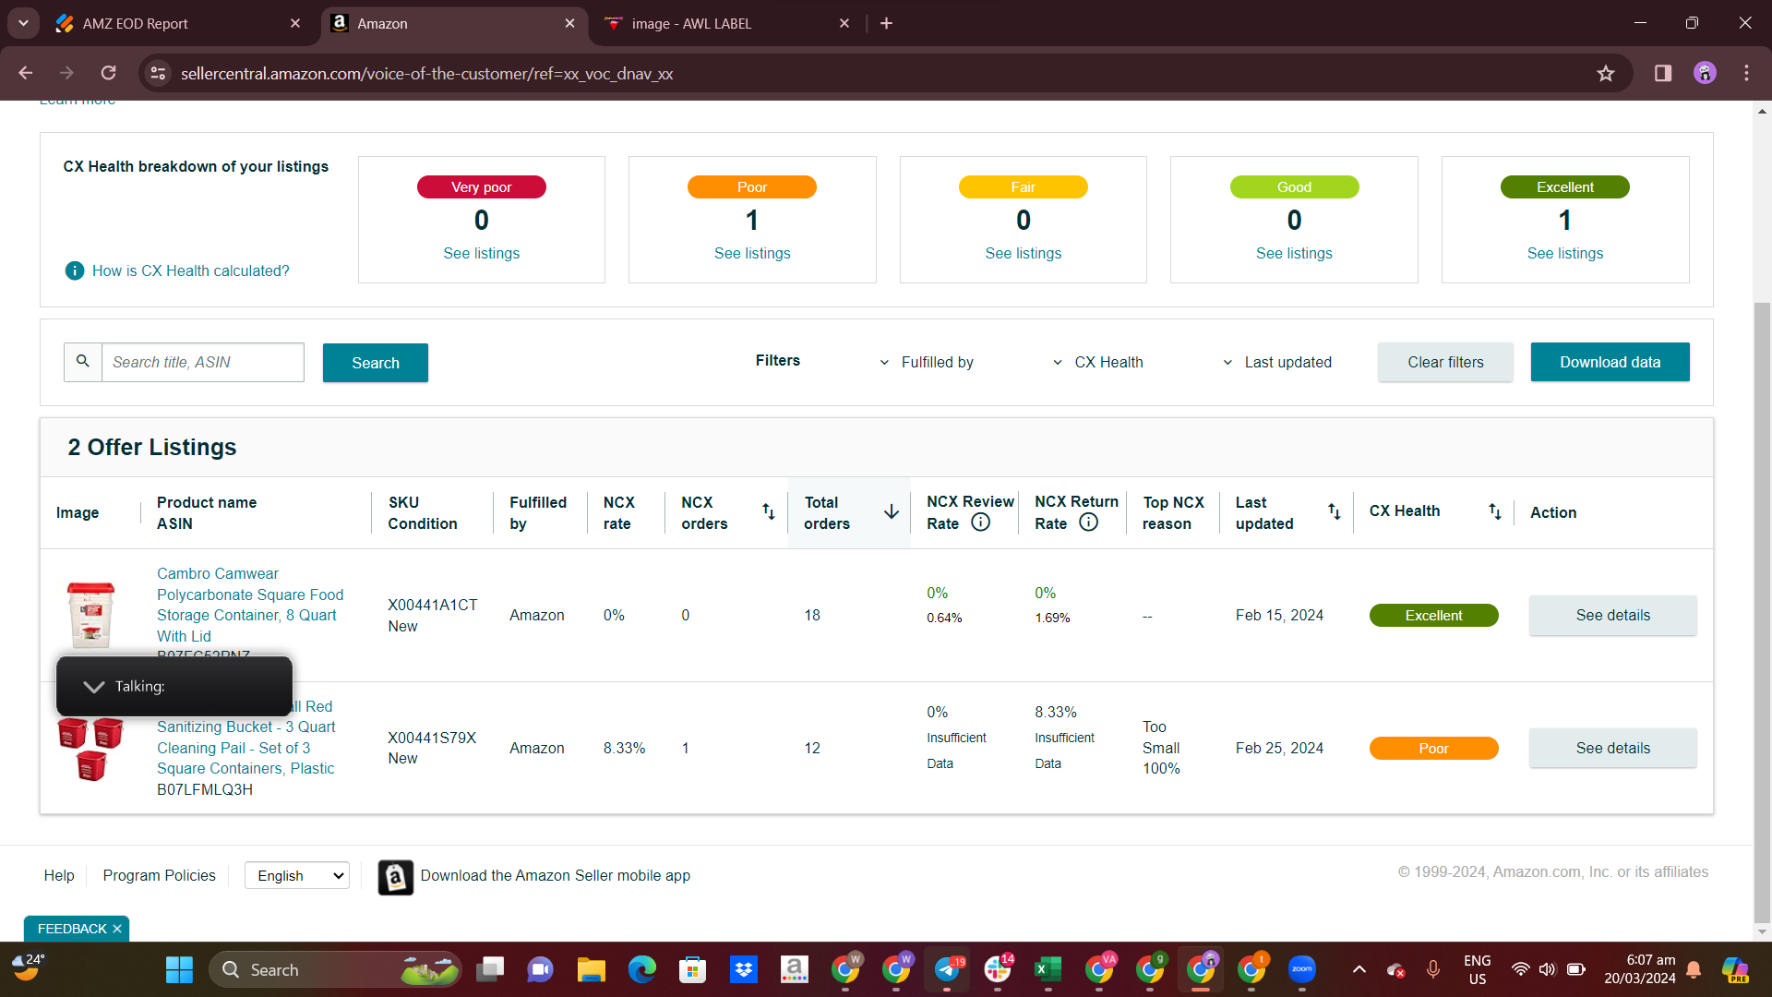
Task: Open Dropbox from the taskbar
Action: pyautogui.click(x=744, y=970)
